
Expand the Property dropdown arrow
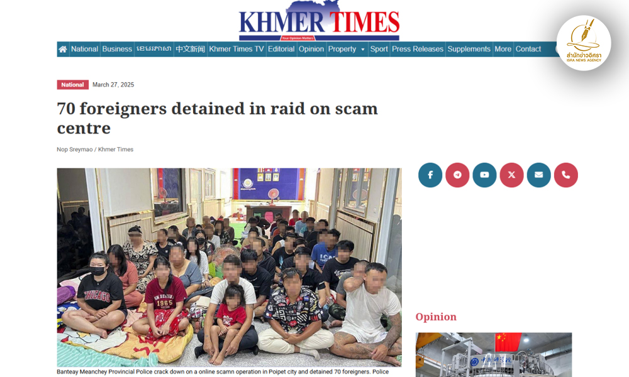(x=363, y=50)
